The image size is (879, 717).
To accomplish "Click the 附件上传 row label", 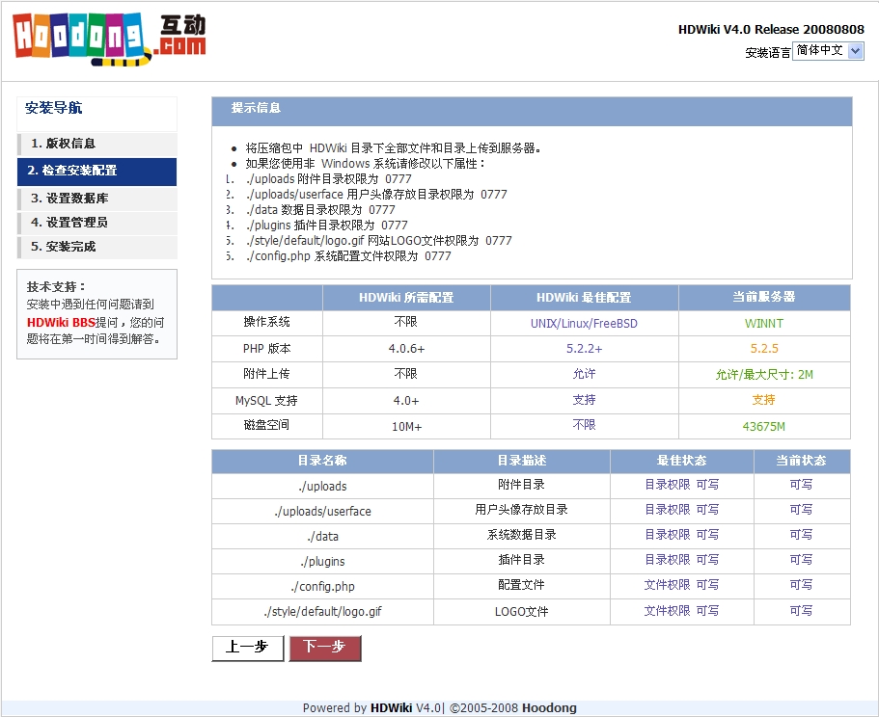I will tap(267, 374).
